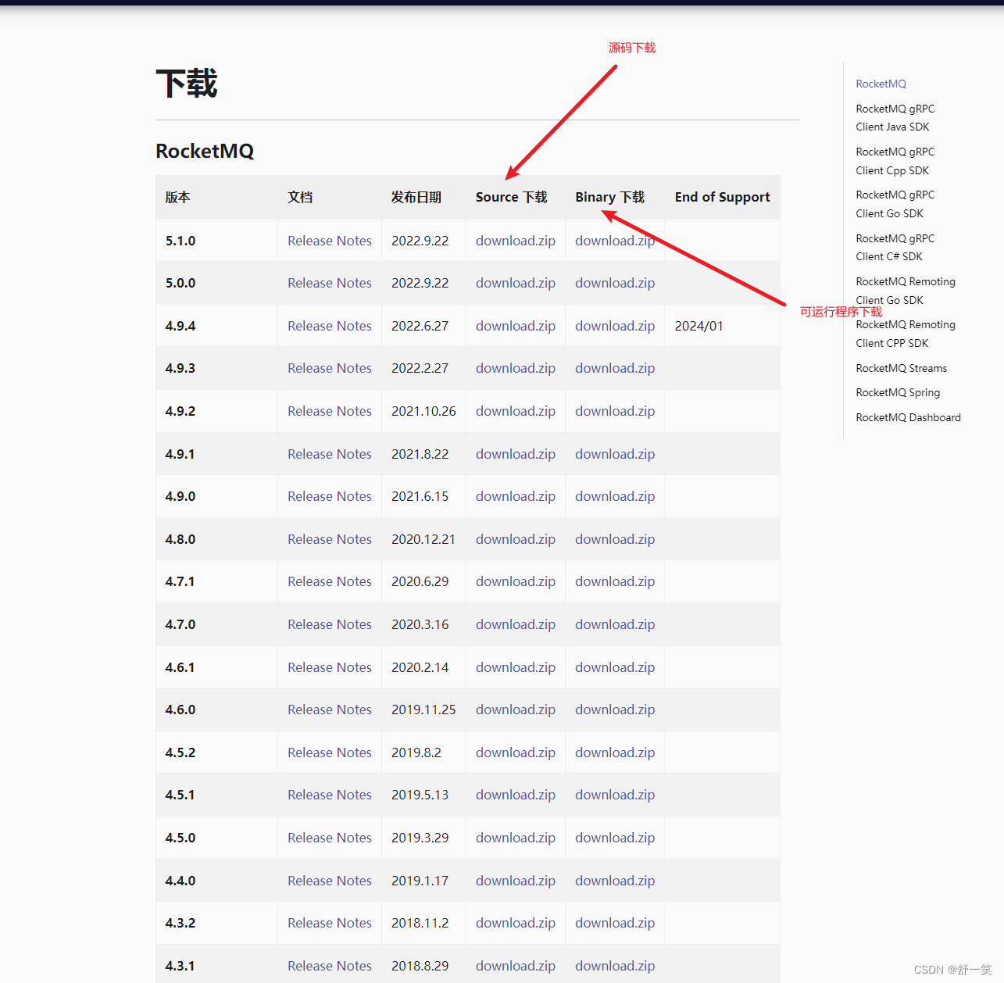
Task: Select release date 2020.12.21
Action: (423, 539)
